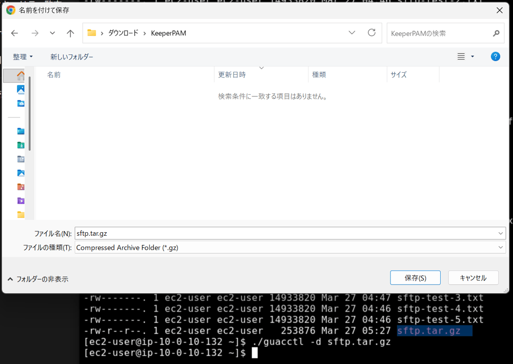Open the 更新日時 column sort chevron
Screen dimensions: 513x364
(262, 67)
